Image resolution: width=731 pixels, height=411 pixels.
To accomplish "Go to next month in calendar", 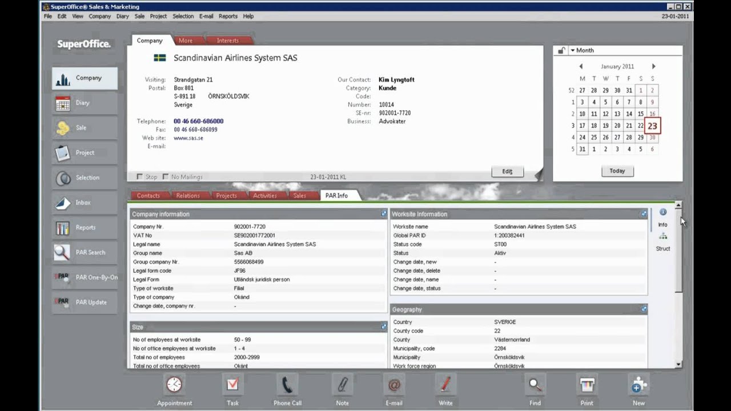I will (654, 66).
